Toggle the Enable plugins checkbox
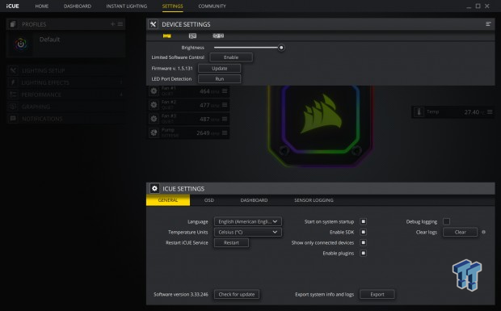Screen dimensions: 501x311 [x=364, y=253]
